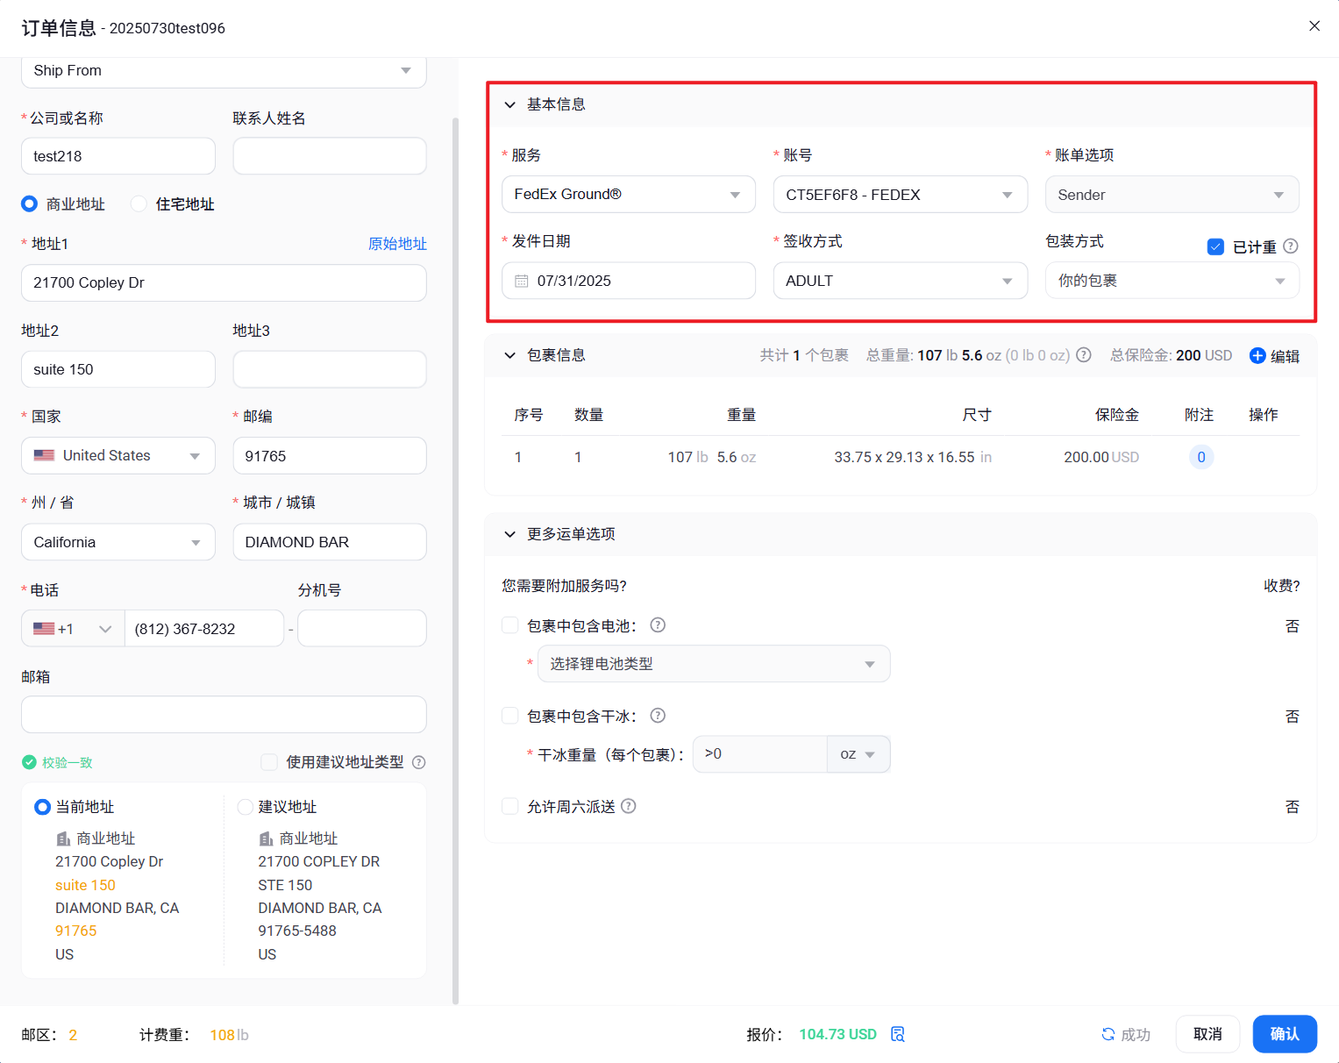The image size is (1339, 1063).
Task: Click suggested zip 91765-5488
Action: [x=297, y=931]
